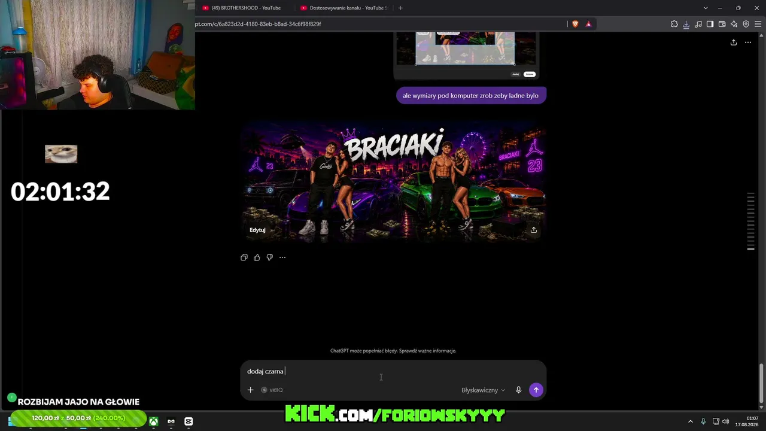The width and height of the screenshot is (766, 431).
Task: Click the ChatGPT disclaimer text
Action: click(x=393, y=351)
